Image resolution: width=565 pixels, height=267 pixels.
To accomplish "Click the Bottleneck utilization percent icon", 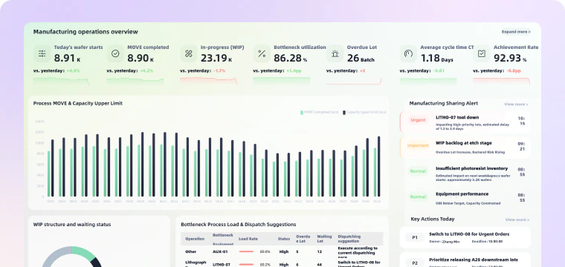I will pos(262,53).
